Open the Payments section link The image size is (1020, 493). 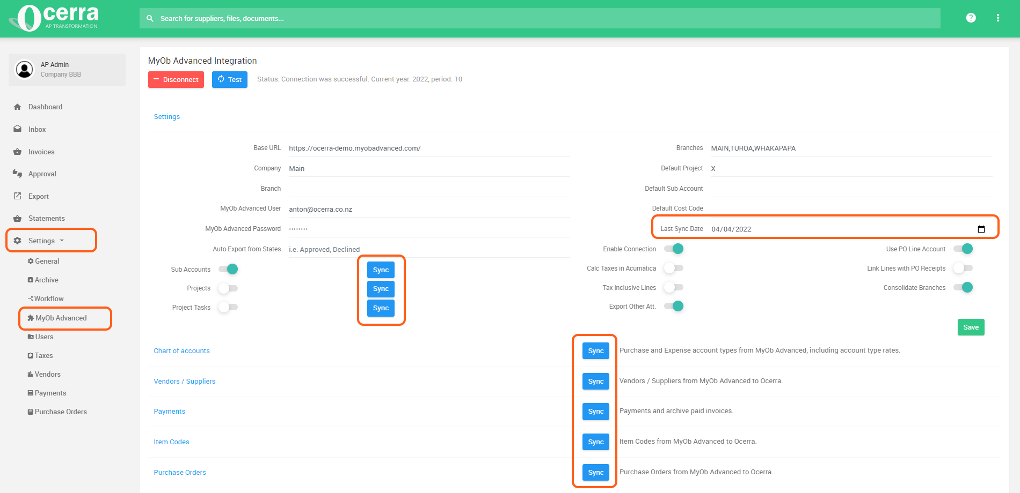coord(170,412)
